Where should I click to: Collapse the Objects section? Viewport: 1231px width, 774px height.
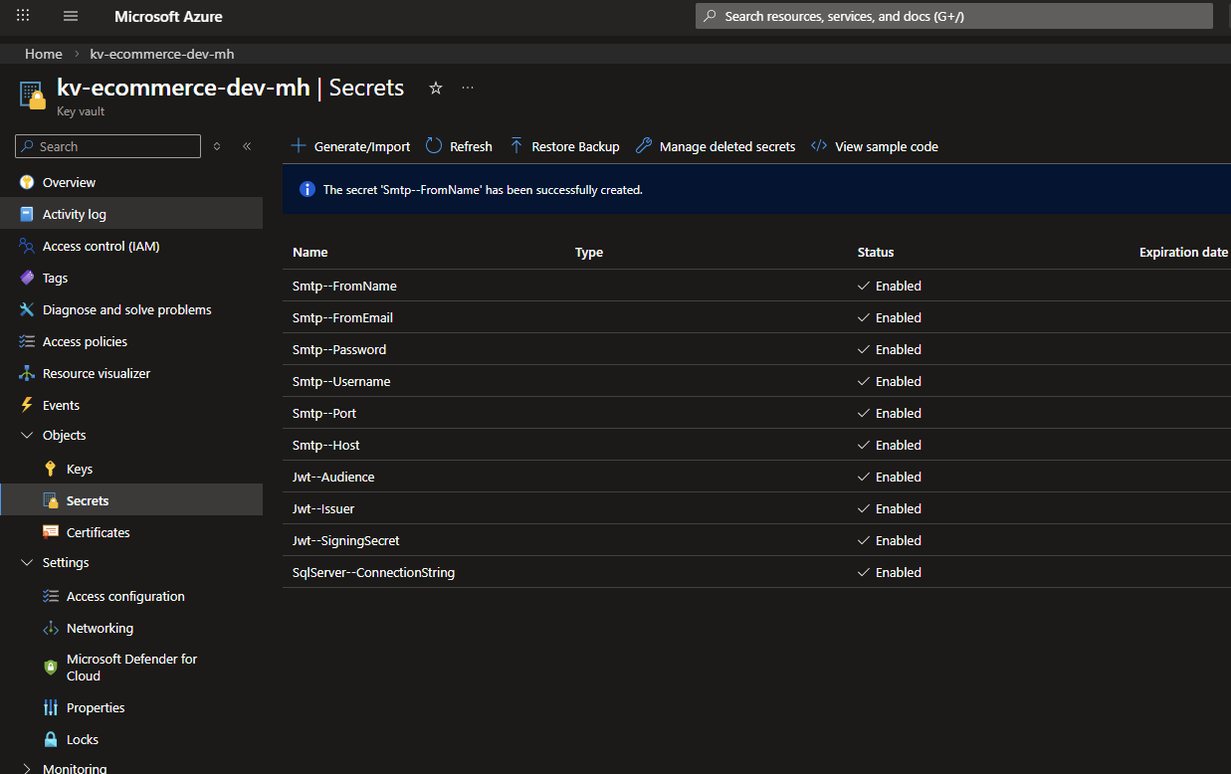(27, 435)
